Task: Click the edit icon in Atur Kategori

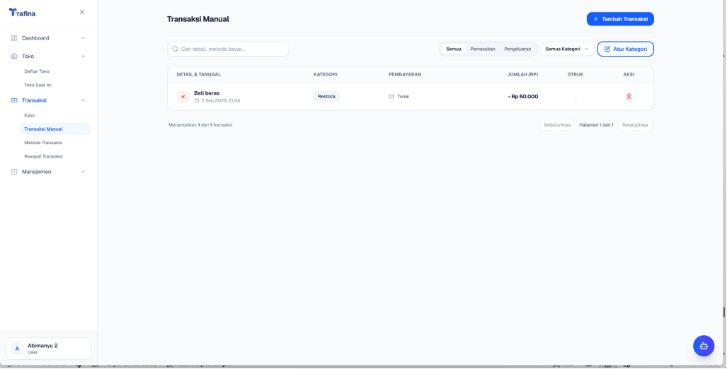Action: coord(607,49)
